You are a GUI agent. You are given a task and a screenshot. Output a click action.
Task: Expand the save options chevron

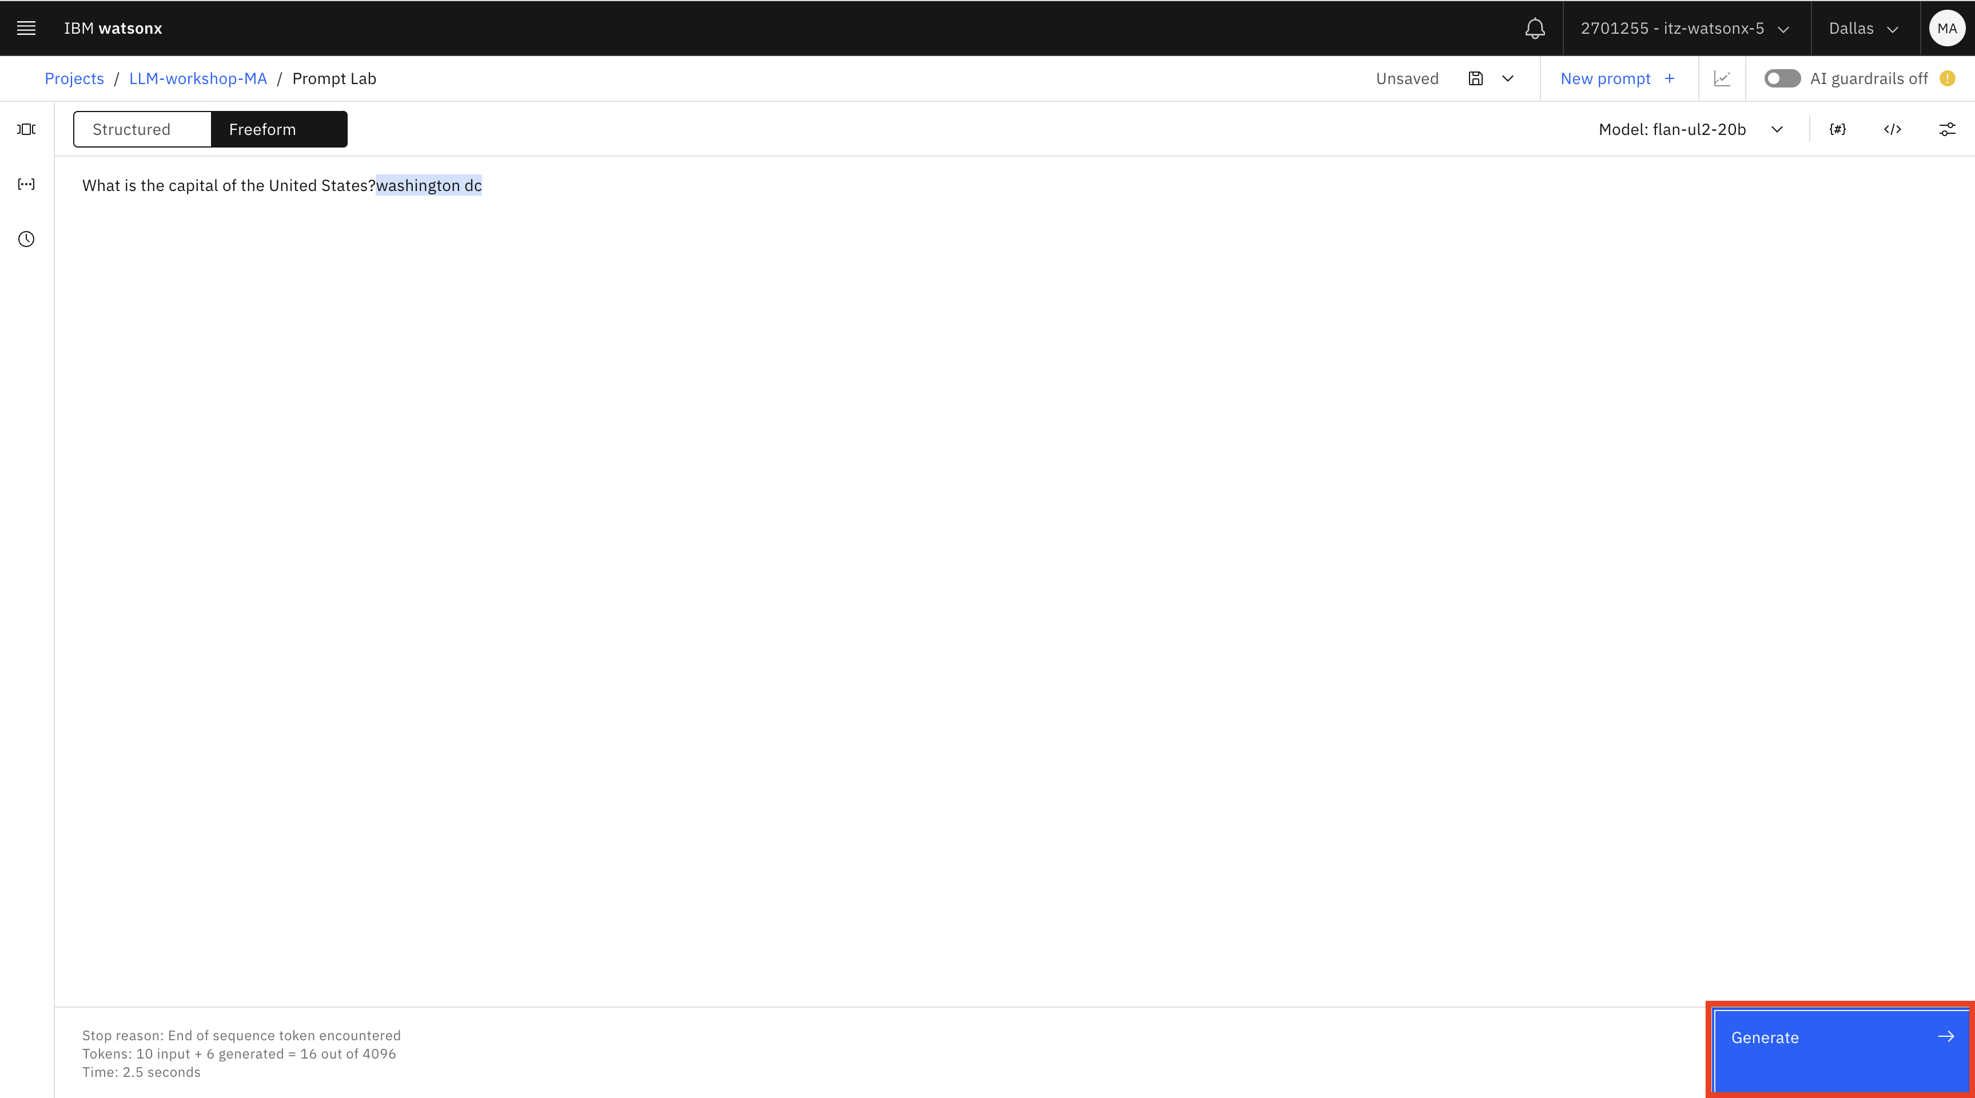point(1507,78)
